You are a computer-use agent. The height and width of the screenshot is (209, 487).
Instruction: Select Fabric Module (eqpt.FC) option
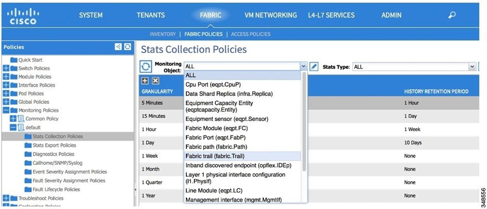(x=242, y=128)
